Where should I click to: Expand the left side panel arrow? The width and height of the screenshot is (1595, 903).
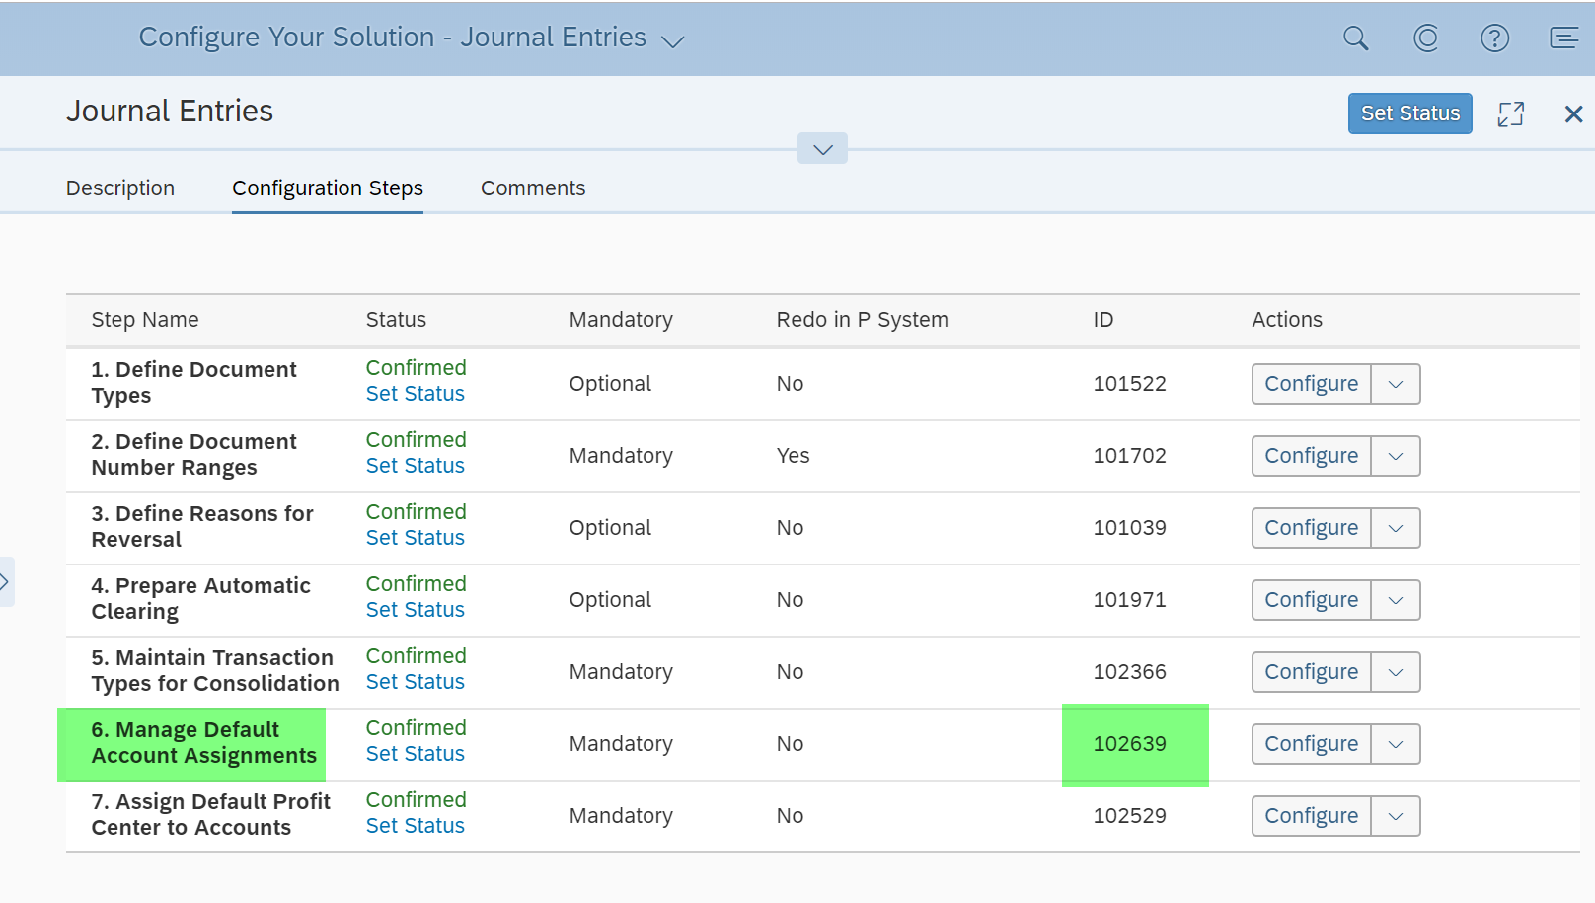click(x=6, y=581)
